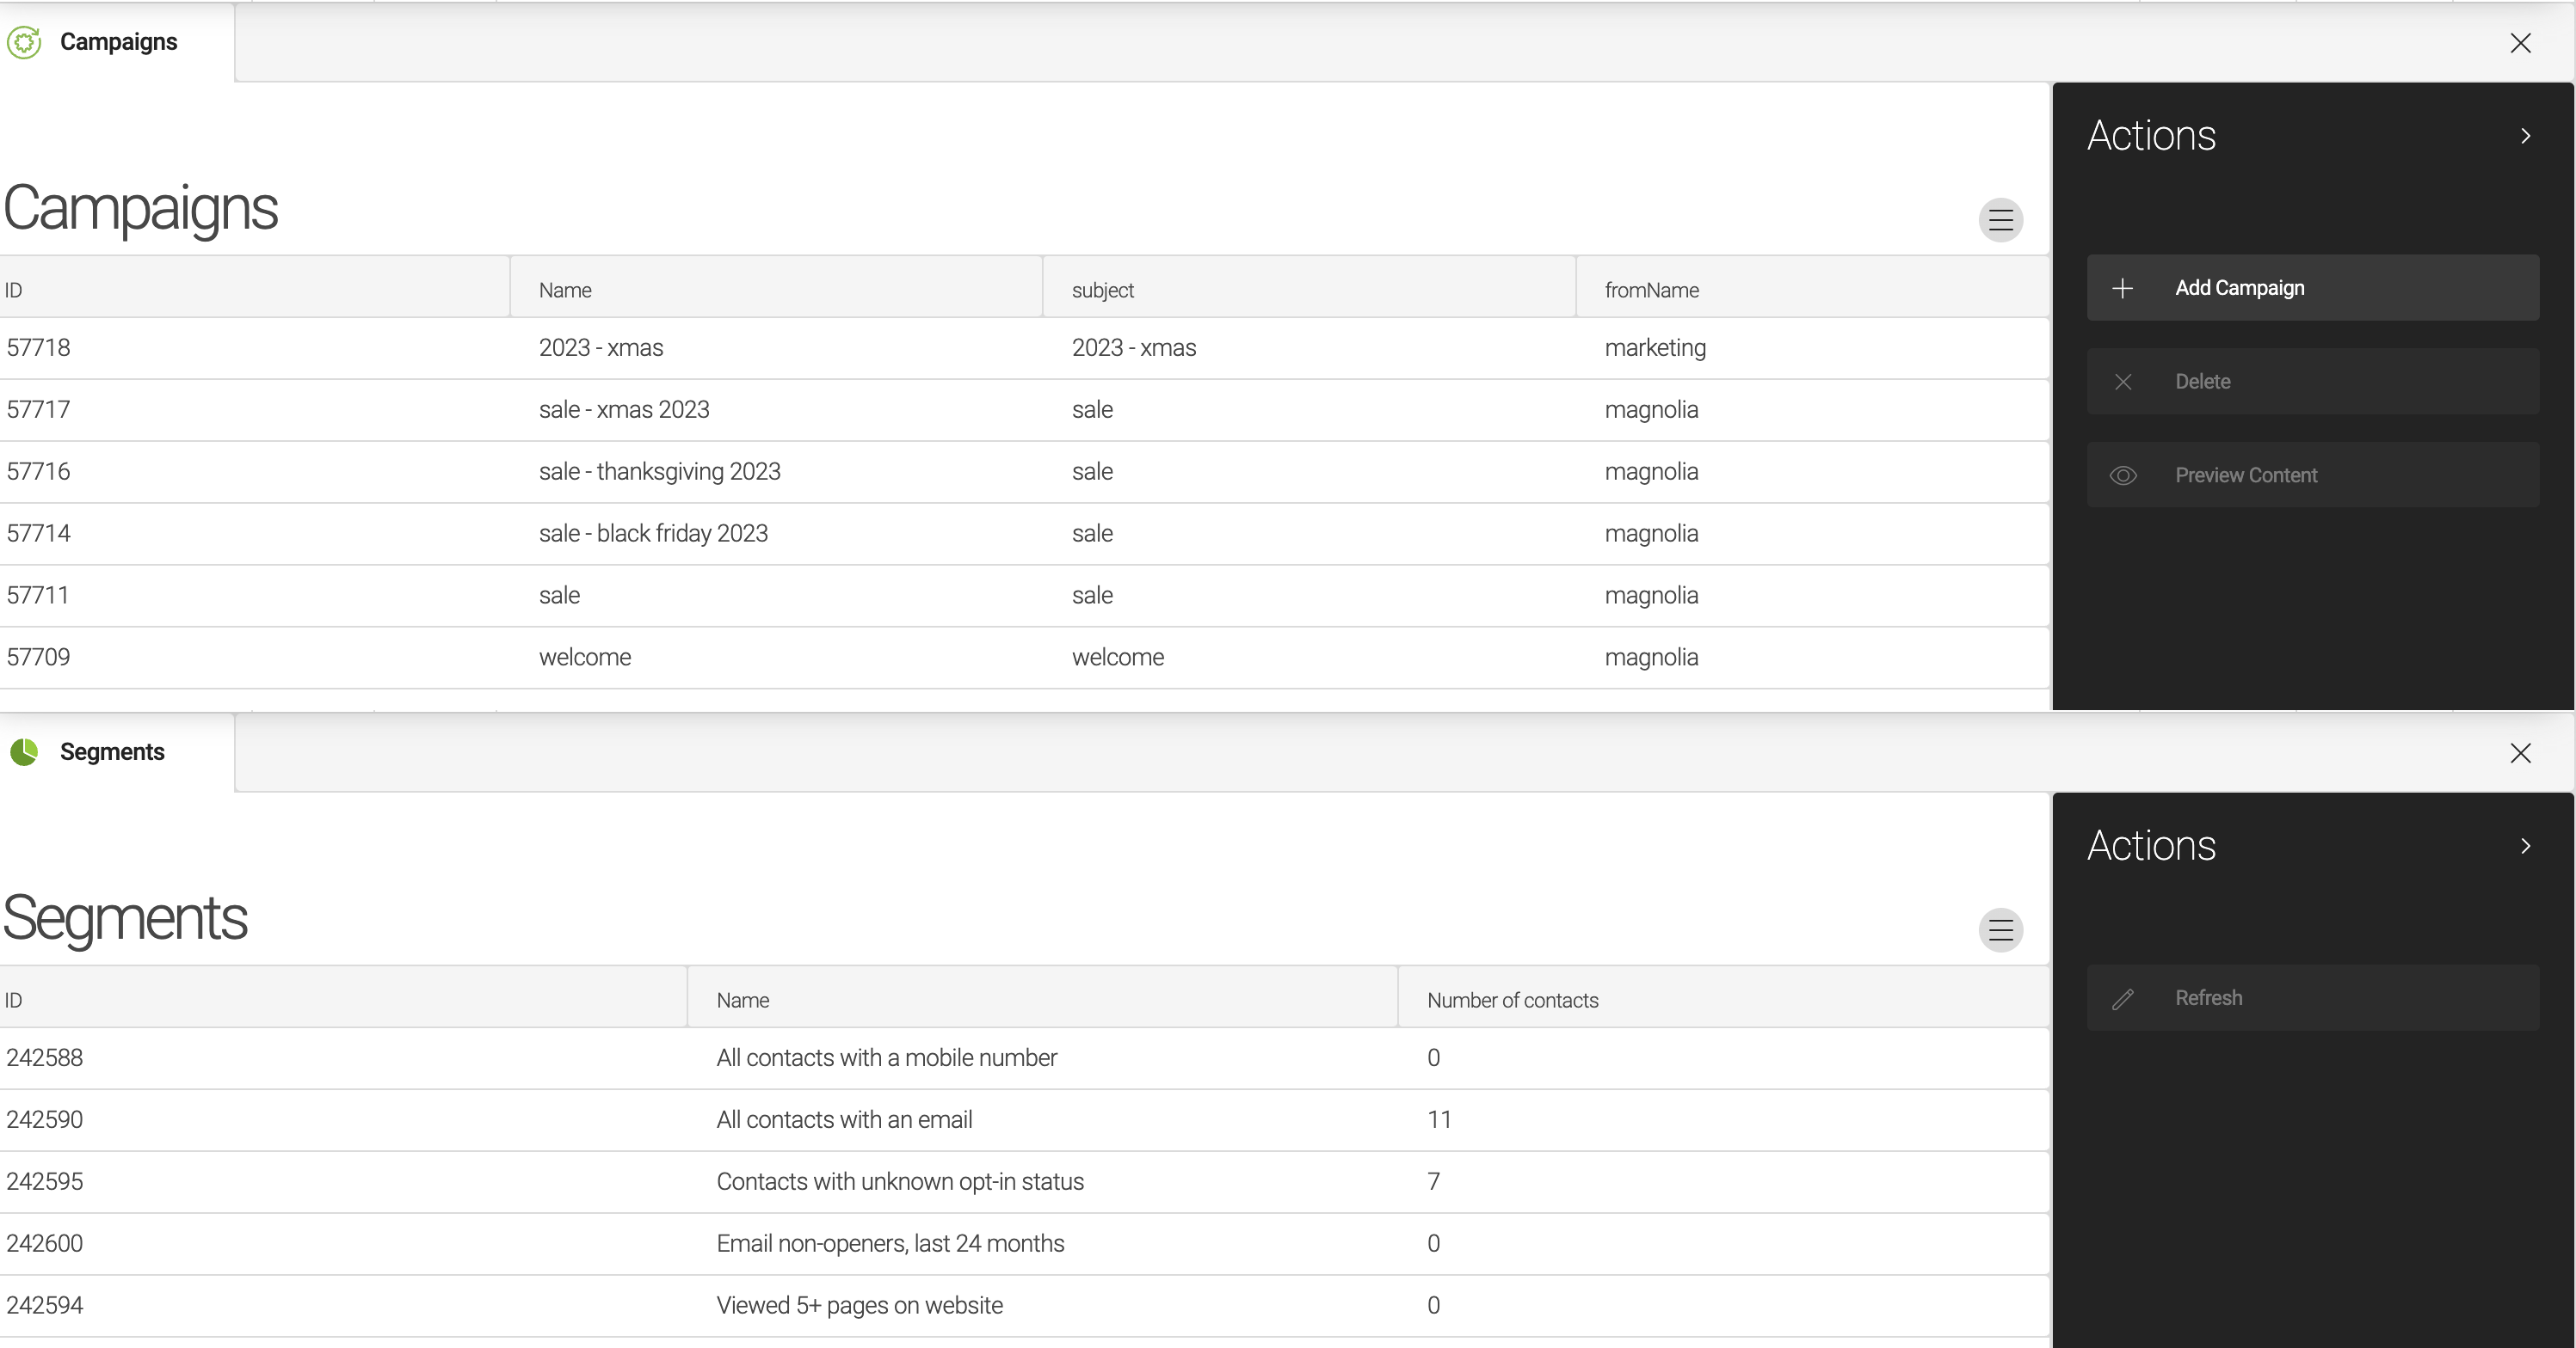Sort by Number of contacts column header
Screen dimensions: 2576x1348
1512,1001
